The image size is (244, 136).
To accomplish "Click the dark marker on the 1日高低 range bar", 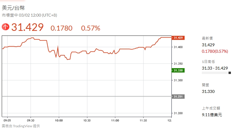I will click(230, 73).
